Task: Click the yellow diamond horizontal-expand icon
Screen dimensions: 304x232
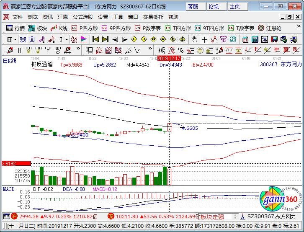Action: [153, 39]
